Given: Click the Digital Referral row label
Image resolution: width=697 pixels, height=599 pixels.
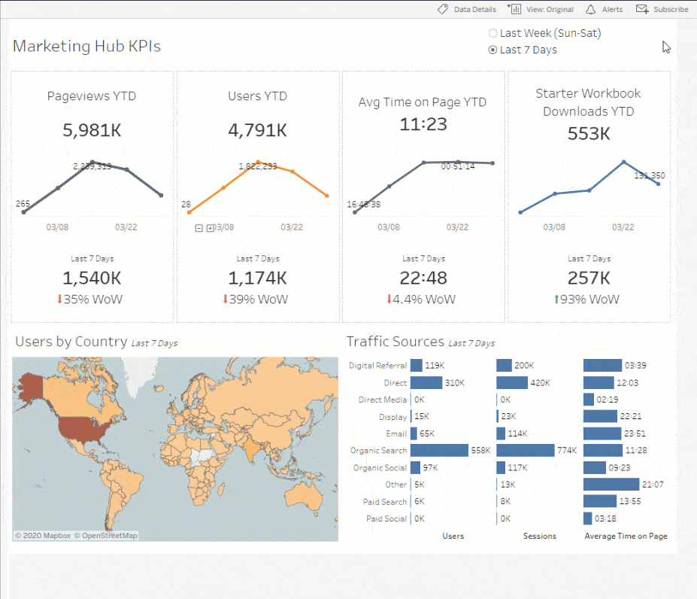Looking at the screenshot, I should point(377,366).
